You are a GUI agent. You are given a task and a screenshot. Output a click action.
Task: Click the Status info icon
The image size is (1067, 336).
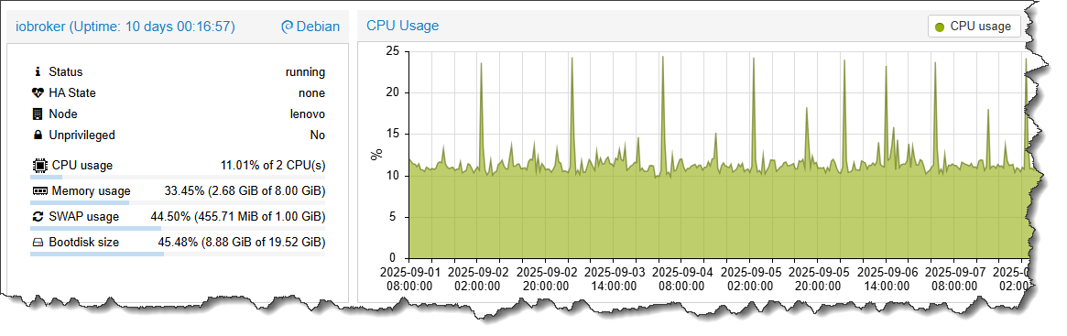(38, 72)
